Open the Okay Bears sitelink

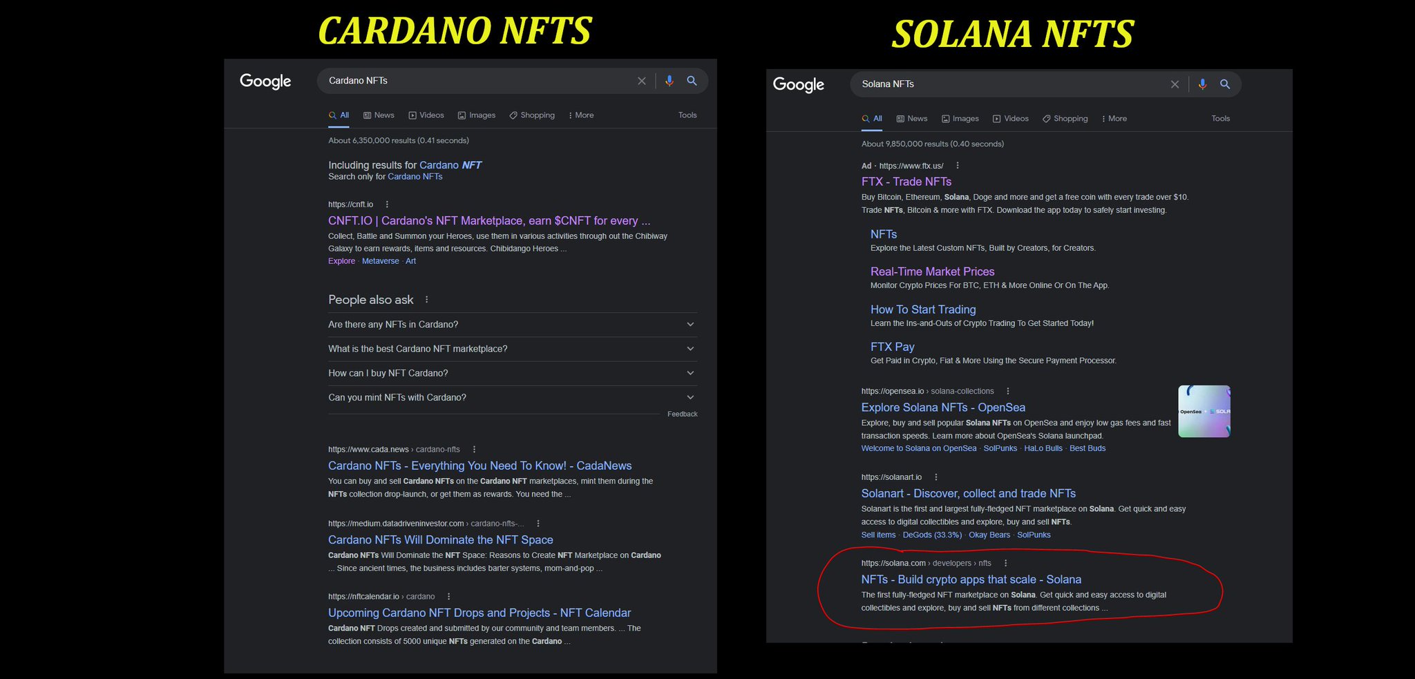pyautogui.click(x=989, y=535)
